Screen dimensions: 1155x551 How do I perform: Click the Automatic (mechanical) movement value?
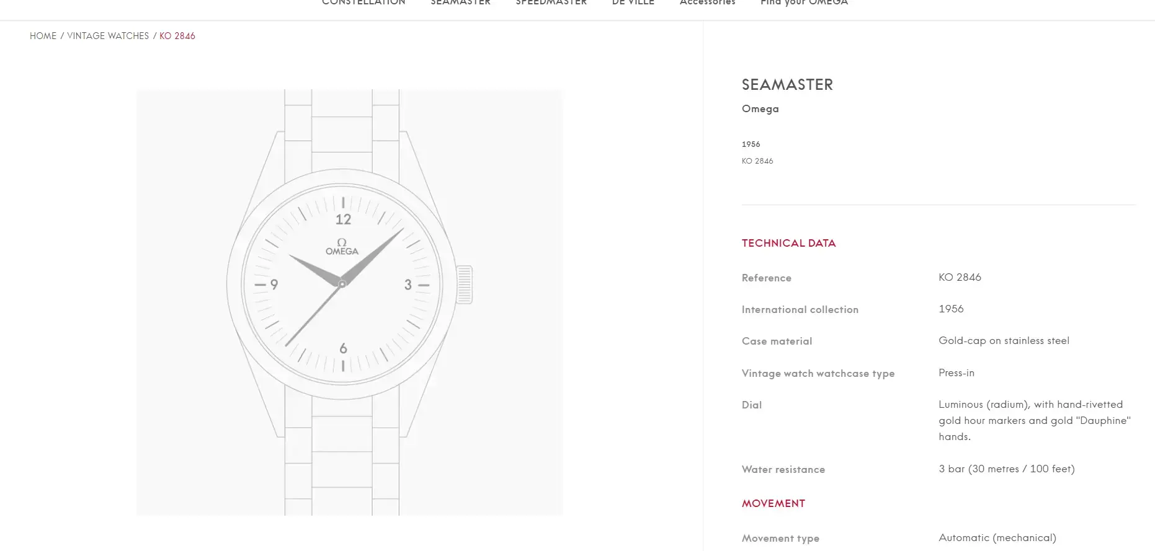[997, 537]
